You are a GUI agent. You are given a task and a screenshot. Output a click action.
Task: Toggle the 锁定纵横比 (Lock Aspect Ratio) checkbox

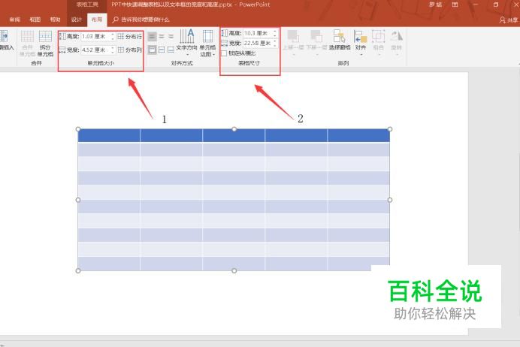[224, 53]
